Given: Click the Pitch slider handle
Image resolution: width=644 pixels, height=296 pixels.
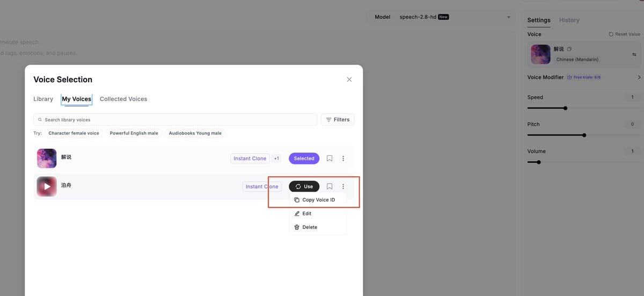Looking at the screenshot, I should 584,135.
